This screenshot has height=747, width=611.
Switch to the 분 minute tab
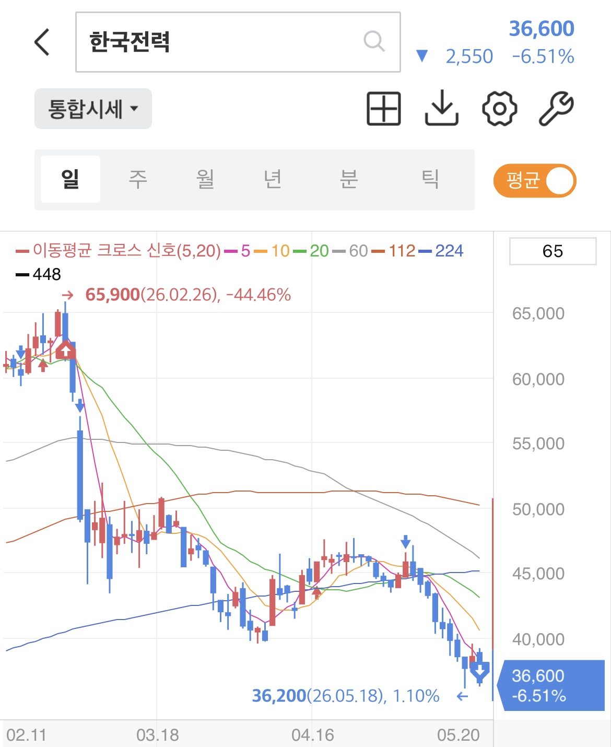coord(349,179)
